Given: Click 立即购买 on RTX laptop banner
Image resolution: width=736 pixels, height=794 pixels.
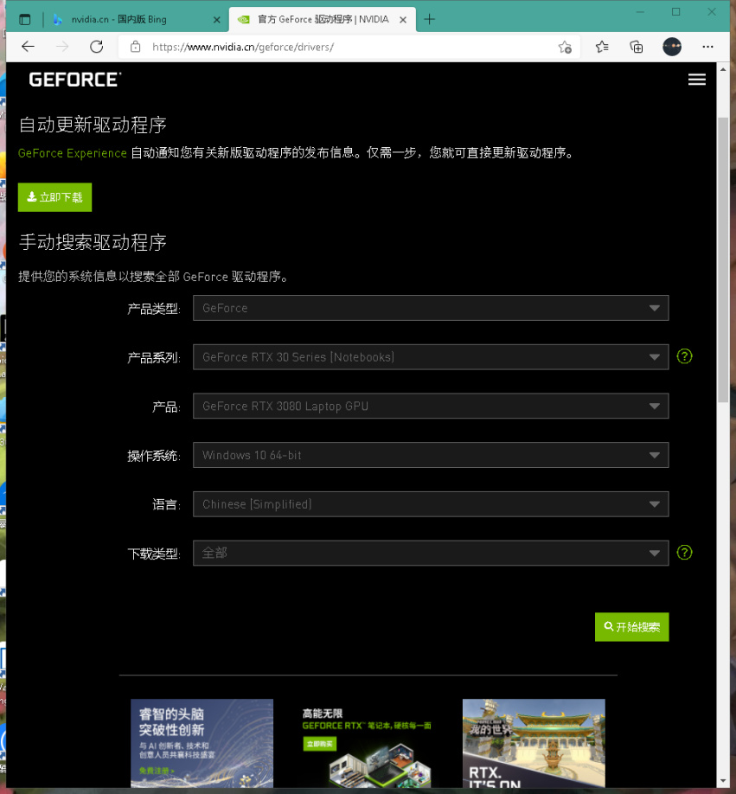Looking at the screenshot, I should click(x=319, y=744).
